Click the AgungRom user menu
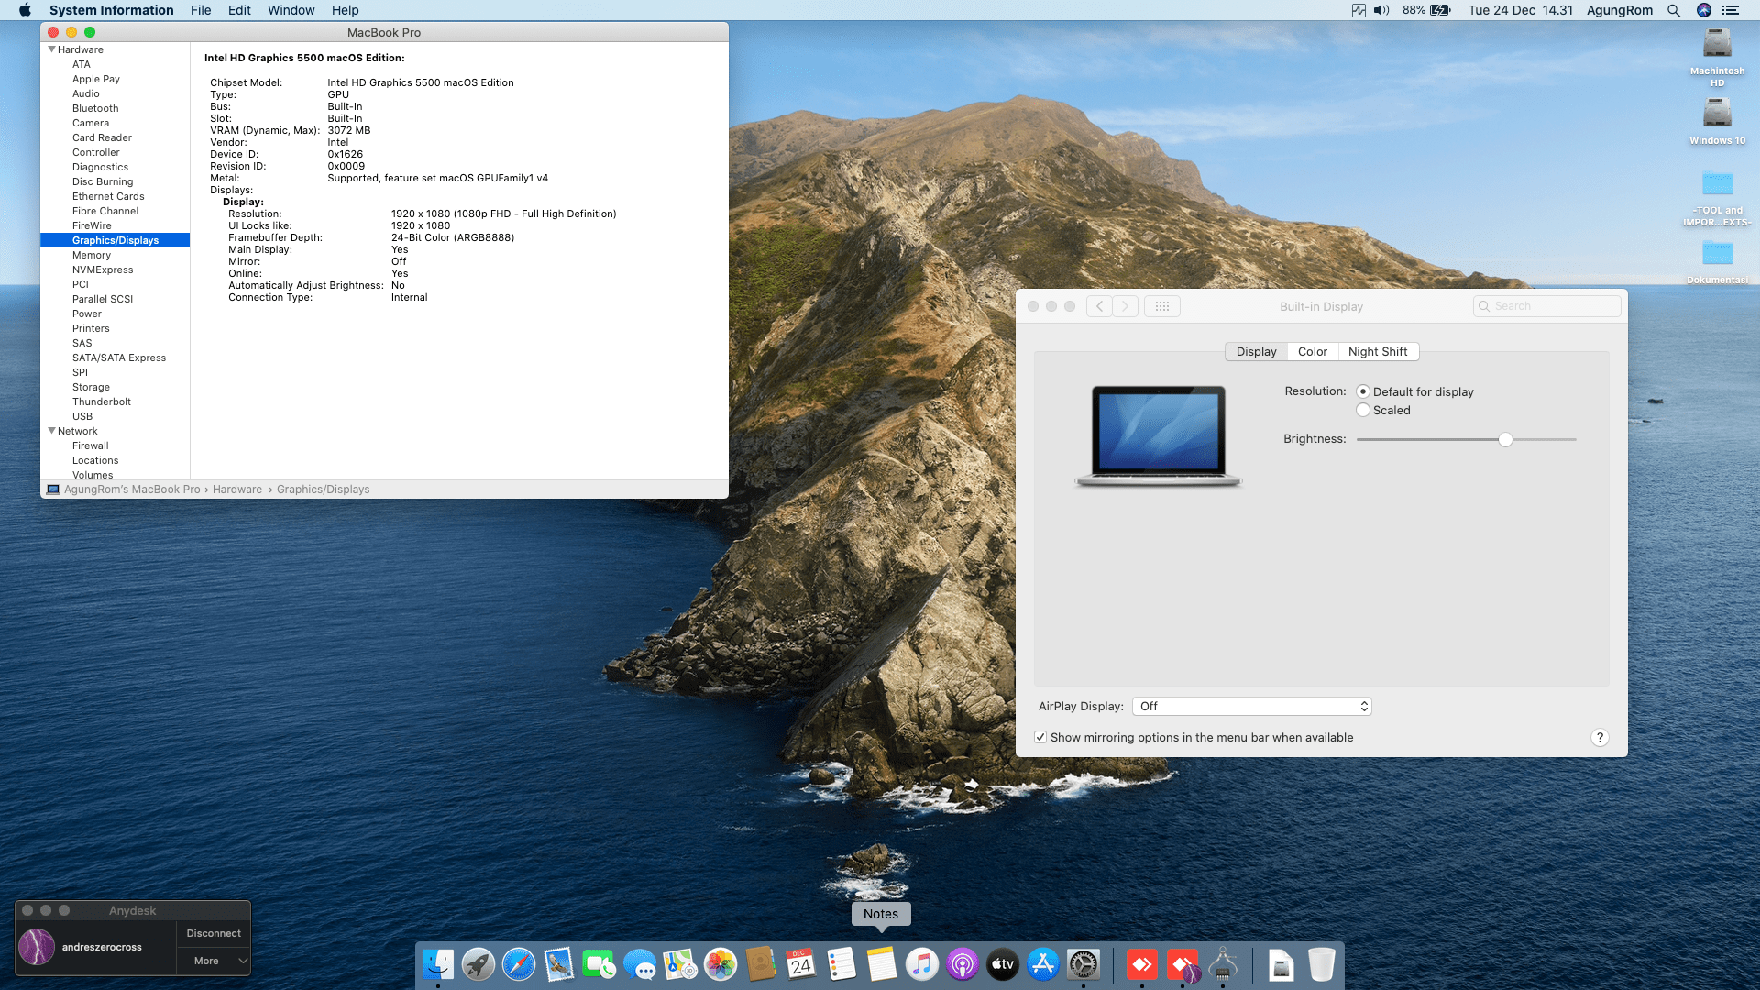Viewport: 1760px width, 990px height. click(1620, 10)
